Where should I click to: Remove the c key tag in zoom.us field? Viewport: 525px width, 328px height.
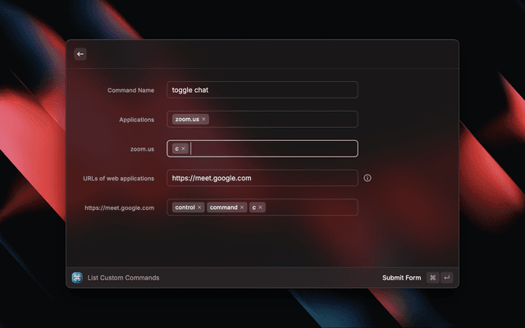tap(184, 148)
